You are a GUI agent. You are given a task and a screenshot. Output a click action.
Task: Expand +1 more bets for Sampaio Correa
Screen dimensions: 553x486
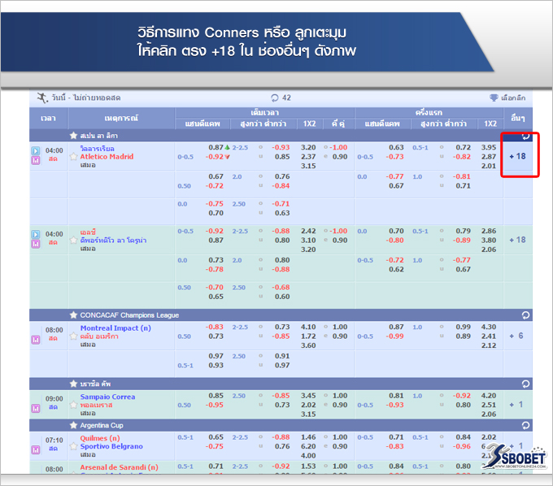tap(517, 404)
